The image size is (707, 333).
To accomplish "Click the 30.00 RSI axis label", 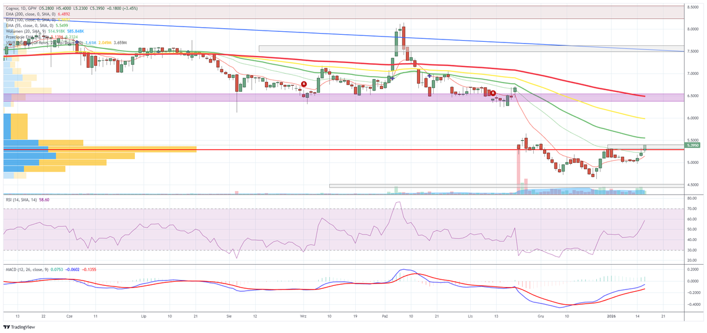I will (x=692, y=250).
